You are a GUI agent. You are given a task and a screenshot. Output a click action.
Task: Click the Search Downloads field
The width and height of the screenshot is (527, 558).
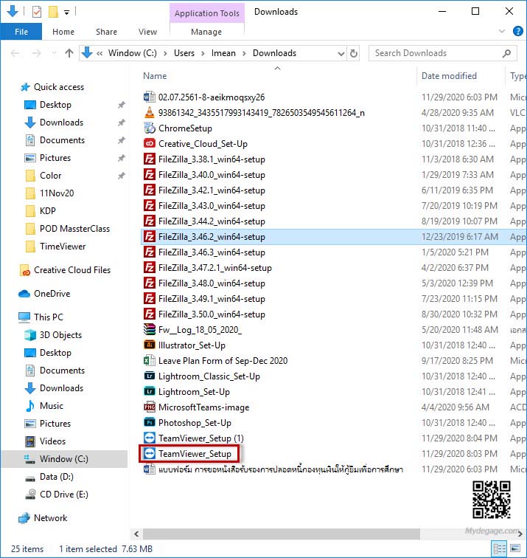pyautogui.click(x=443, y=53)
